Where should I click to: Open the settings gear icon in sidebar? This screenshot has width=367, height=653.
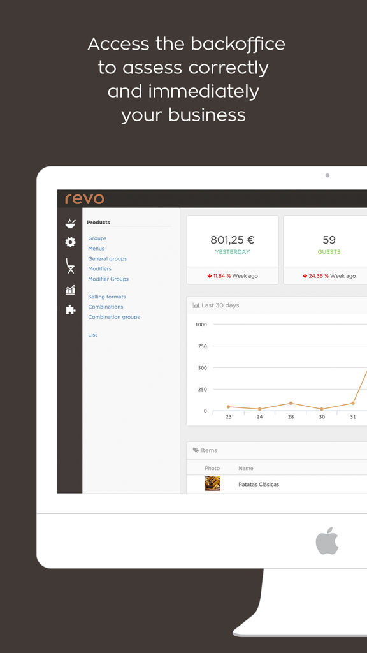pyautogui.click(x=70, y=242)
